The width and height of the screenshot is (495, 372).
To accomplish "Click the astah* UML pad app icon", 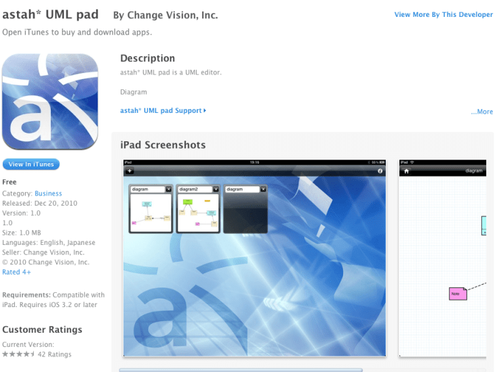I will coord(50,101).
